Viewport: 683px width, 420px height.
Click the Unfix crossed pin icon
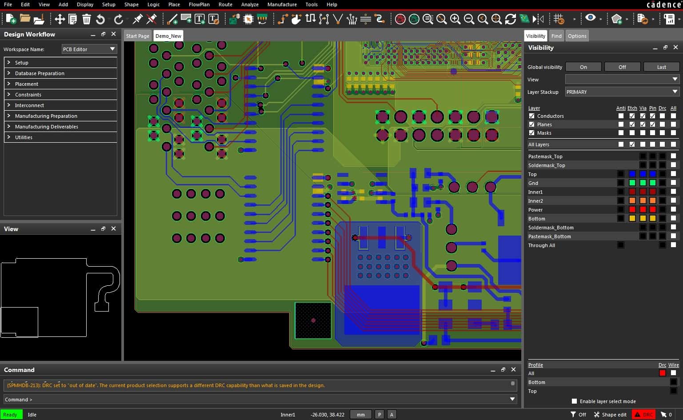click(152, 19)
